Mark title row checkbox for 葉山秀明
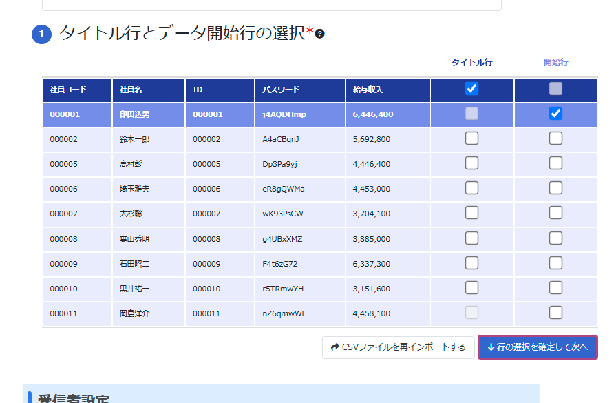Image resolution: width=616 pixels, height=403 pixels. click(471, 238)
